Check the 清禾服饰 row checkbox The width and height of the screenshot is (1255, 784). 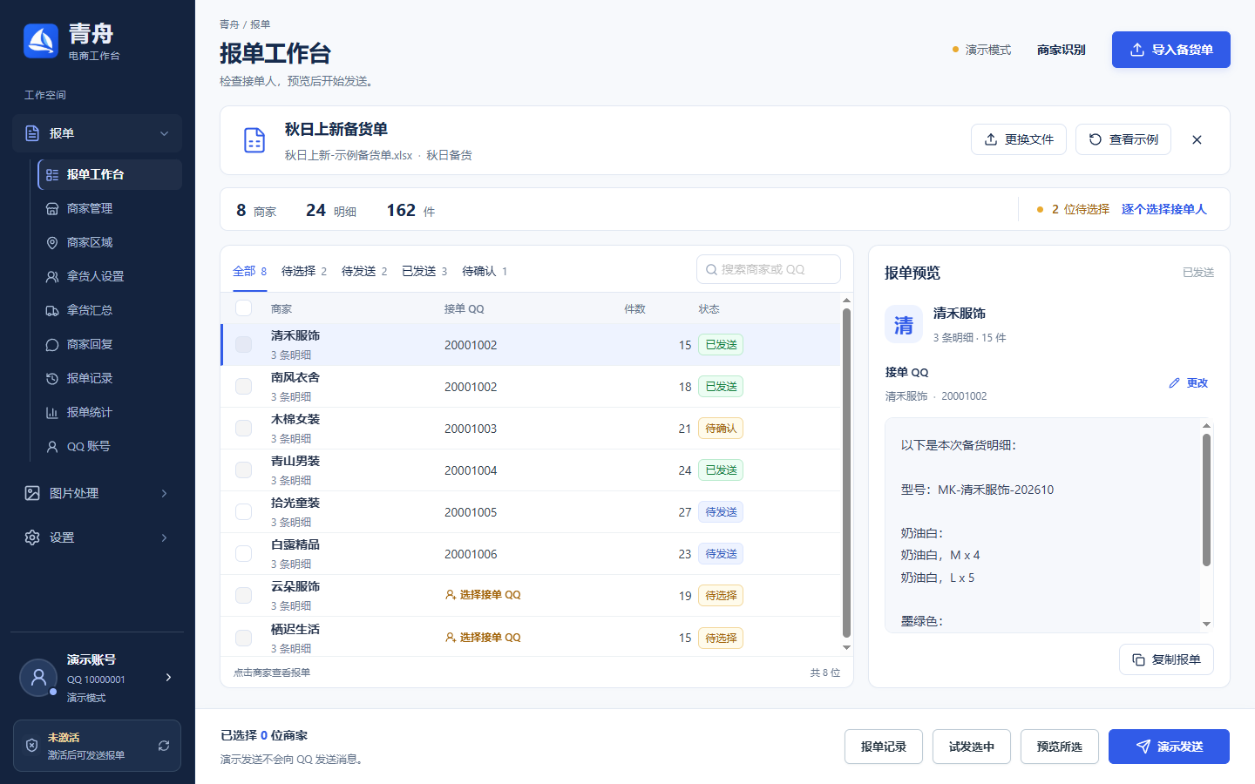point(244,345)
